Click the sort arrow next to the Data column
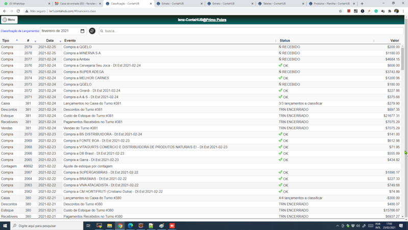The height and width of the screenshot is (230, 408). 60,41
